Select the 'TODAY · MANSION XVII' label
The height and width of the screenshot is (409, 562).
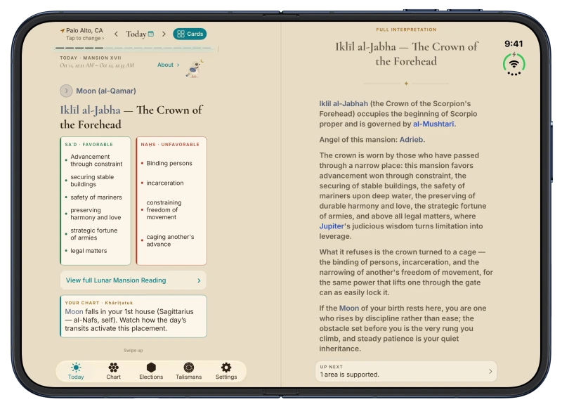coord(91,58)
